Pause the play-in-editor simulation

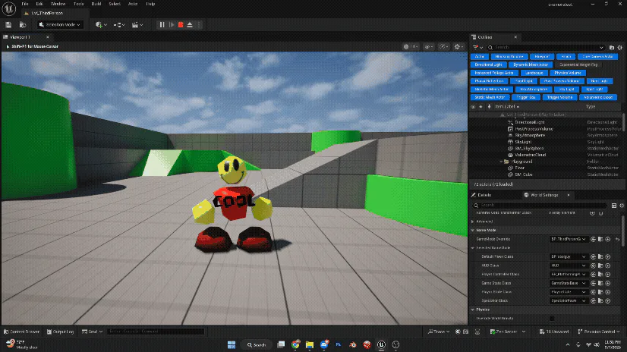[162, 25]
